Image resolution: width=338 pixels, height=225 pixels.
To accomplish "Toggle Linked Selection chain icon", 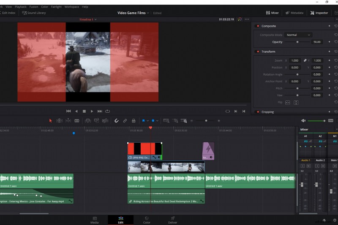I will point(125,121).
